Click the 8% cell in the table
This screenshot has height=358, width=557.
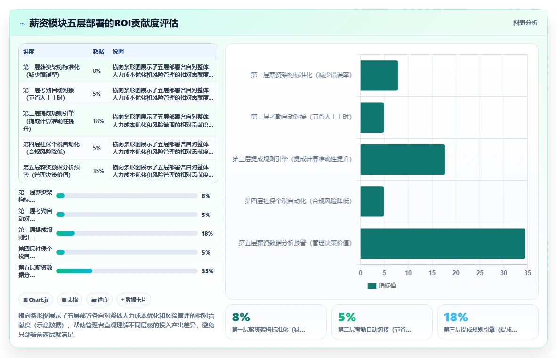coord(97,71)
